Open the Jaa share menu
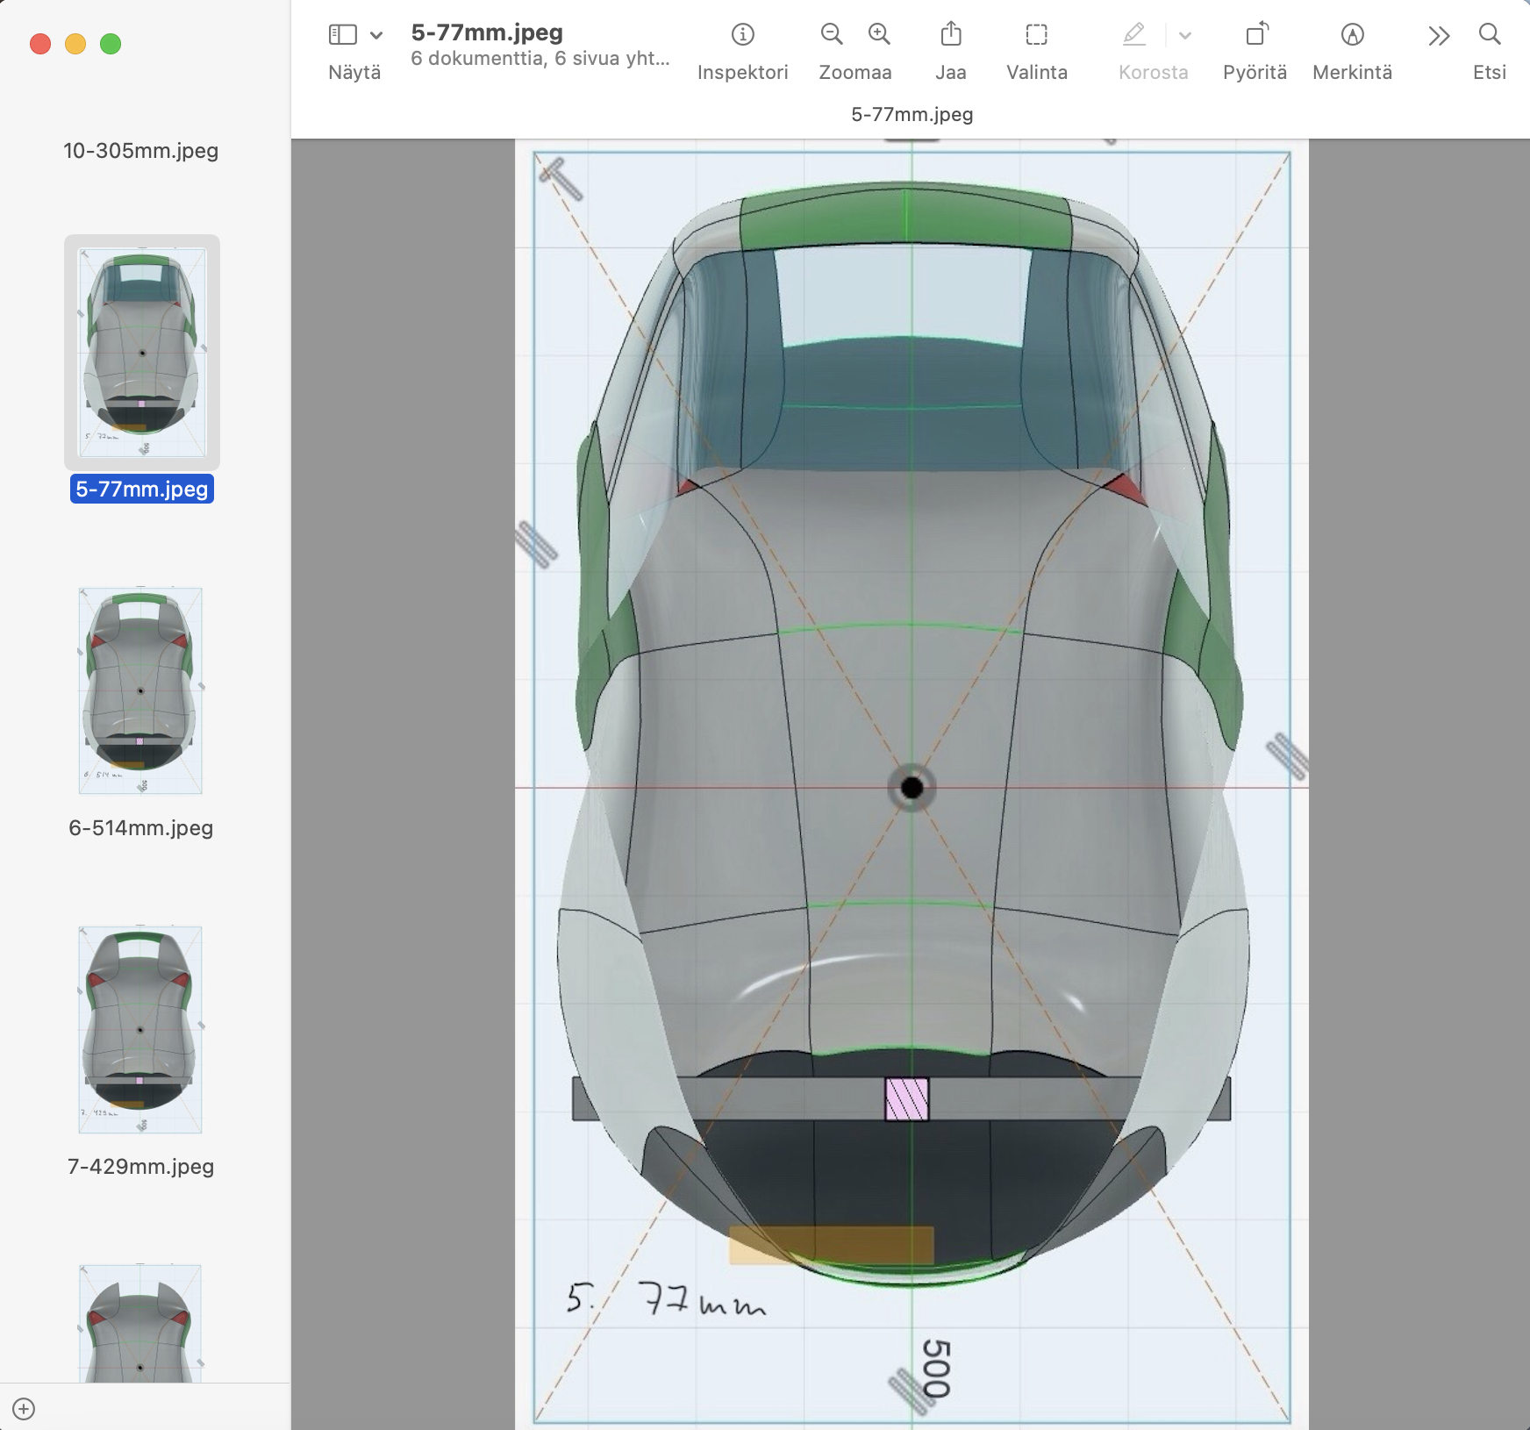This screenshot has height=1430, width=1530. pos(950,35)
